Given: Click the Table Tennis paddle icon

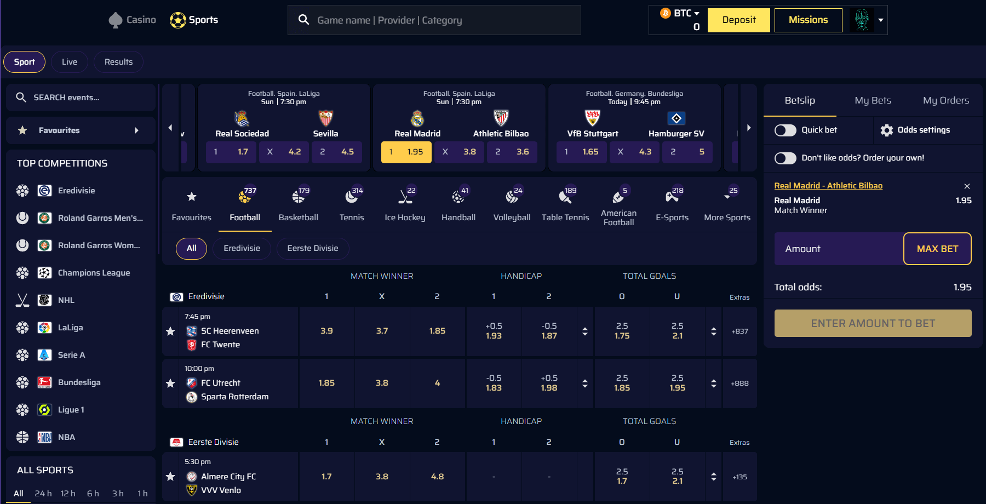Looking at the screenshot, I should (x=565, y=197).
